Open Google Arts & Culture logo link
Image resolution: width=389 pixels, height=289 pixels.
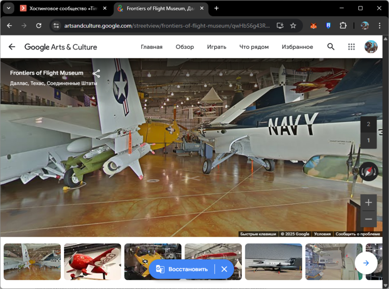[x=61, y=47]
